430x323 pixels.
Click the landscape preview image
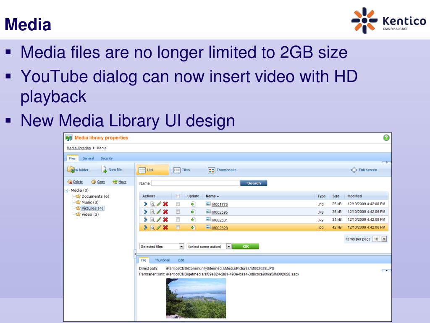point(196,298)
